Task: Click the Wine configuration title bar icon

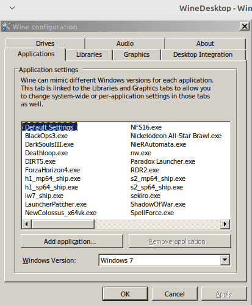Action: tap(5, 26)
